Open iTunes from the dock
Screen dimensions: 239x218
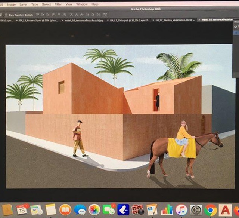click(181, 209)
